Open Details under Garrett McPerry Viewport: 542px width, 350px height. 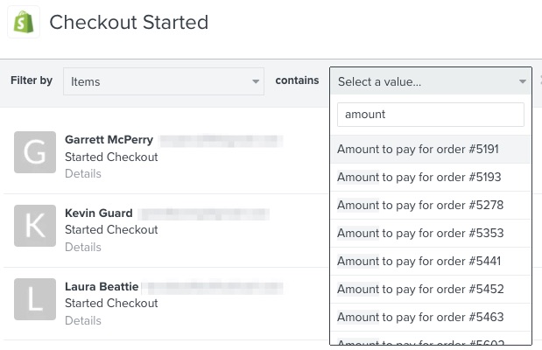(83, 174)
